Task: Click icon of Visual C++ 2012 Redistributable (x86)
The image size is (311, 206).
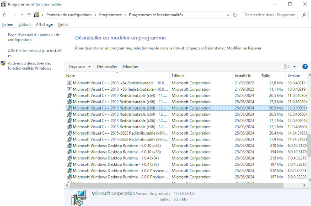Action: (x=70, y=102)
